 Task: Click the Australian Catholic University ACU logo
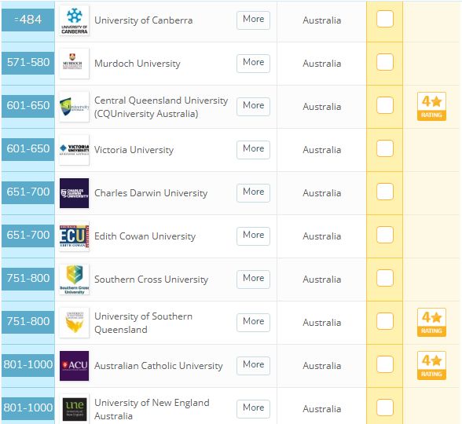(74, 366)
